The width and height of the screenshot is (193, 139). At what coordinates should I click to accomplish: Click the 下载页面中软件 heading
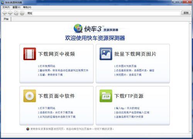57,96
